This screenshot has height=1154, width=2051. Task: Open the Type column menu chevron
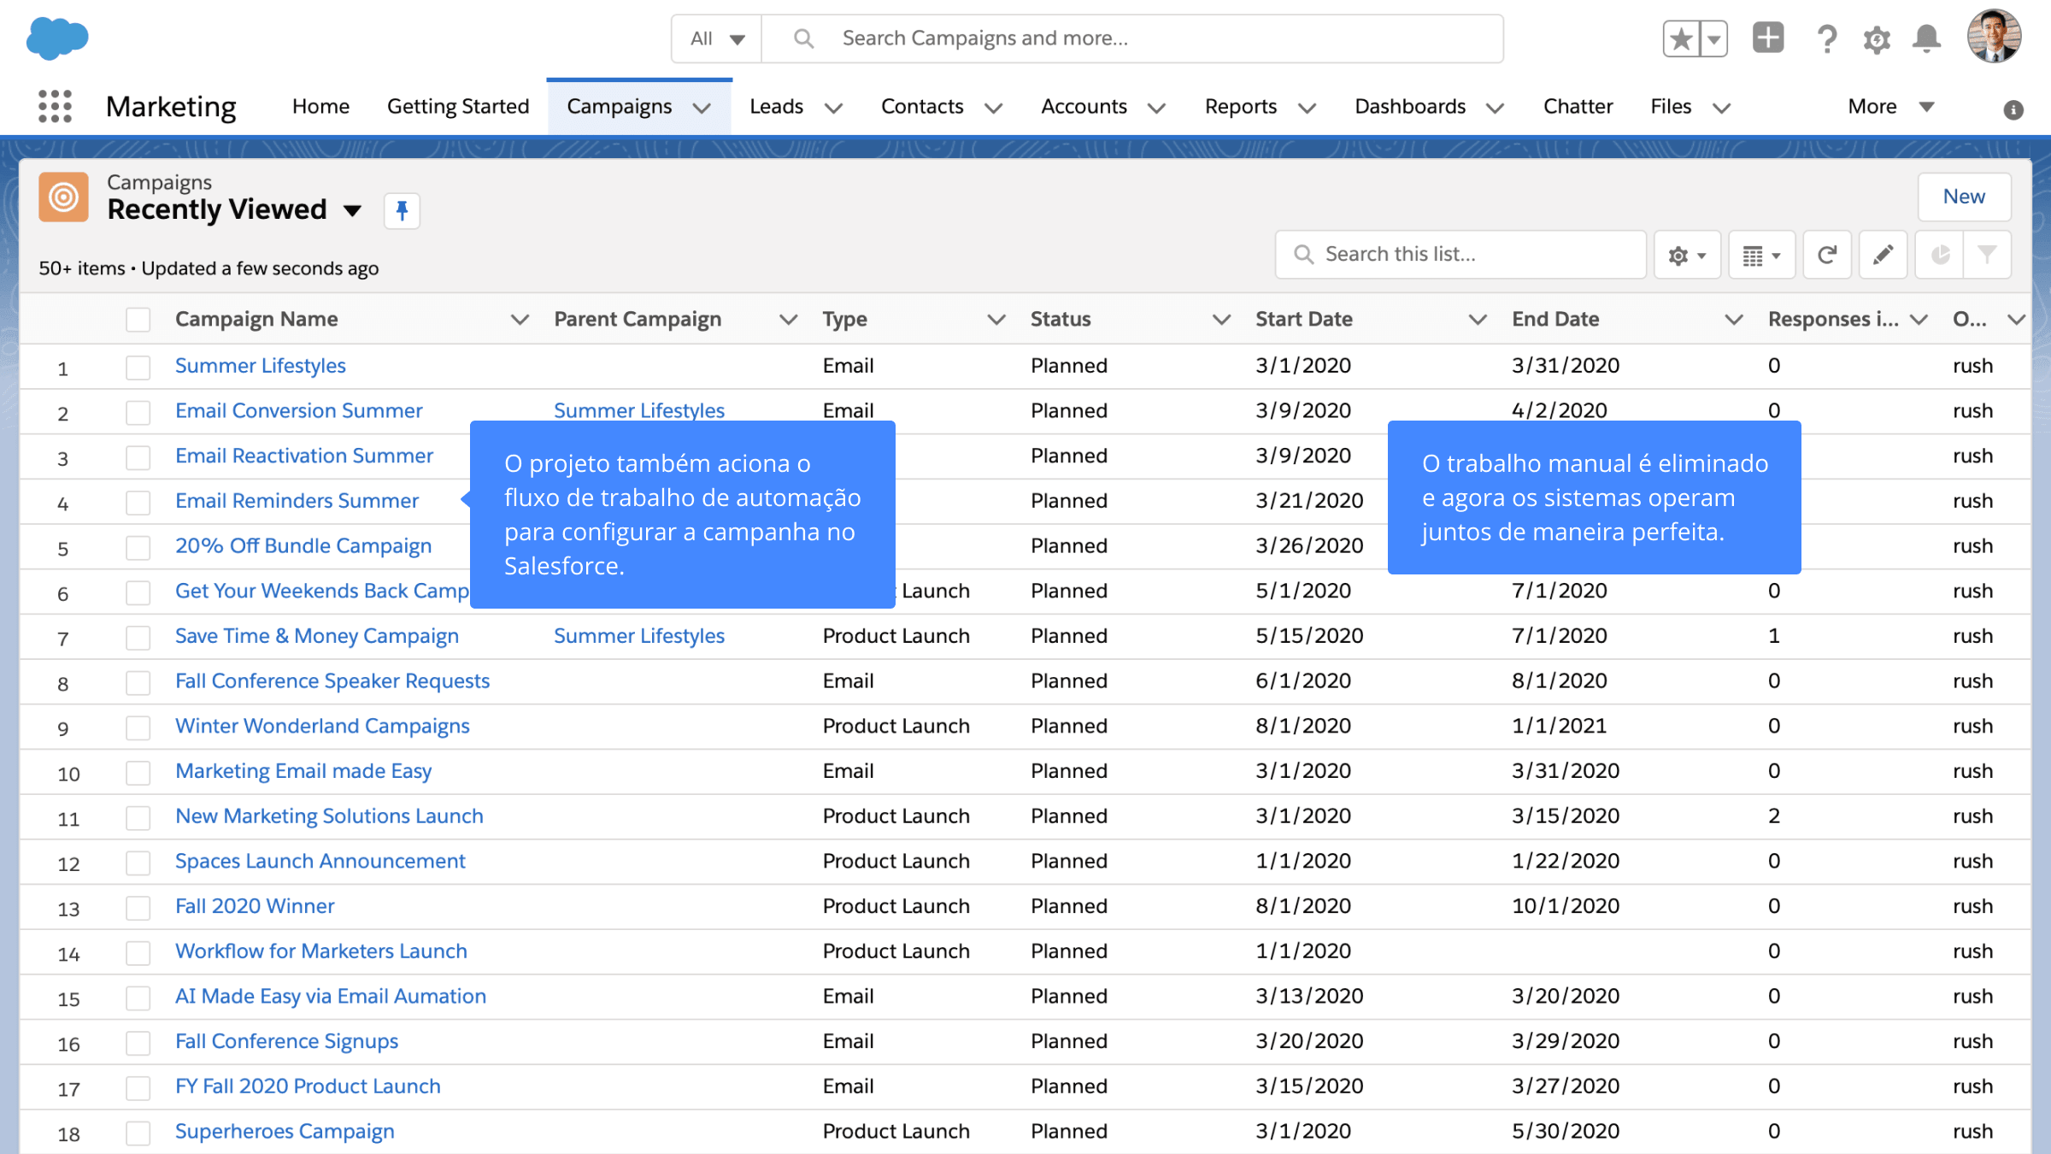[x=996, y=320]
